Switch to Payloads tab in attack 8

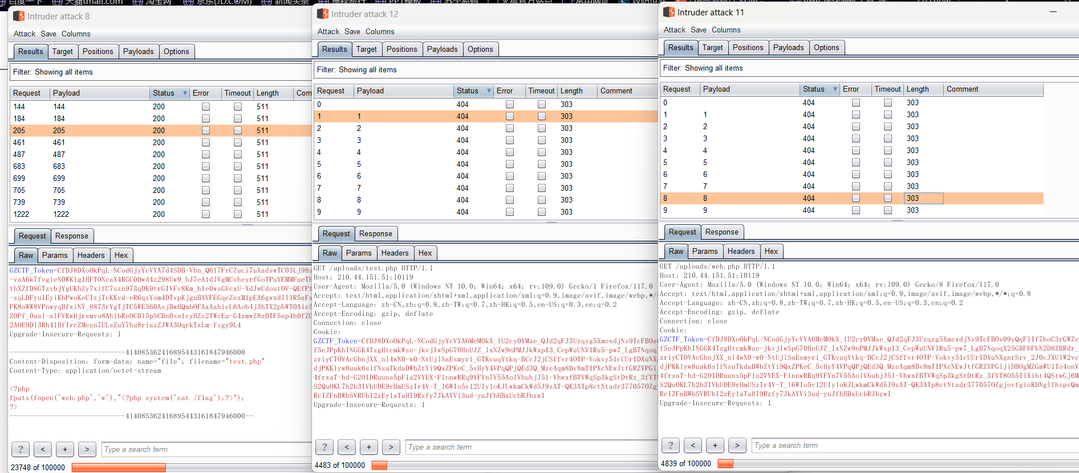click(x=139, y=51)
